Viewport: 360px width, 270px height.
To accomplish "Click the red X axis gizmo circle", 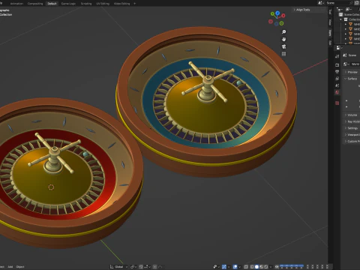I will [x=283, y=16].
